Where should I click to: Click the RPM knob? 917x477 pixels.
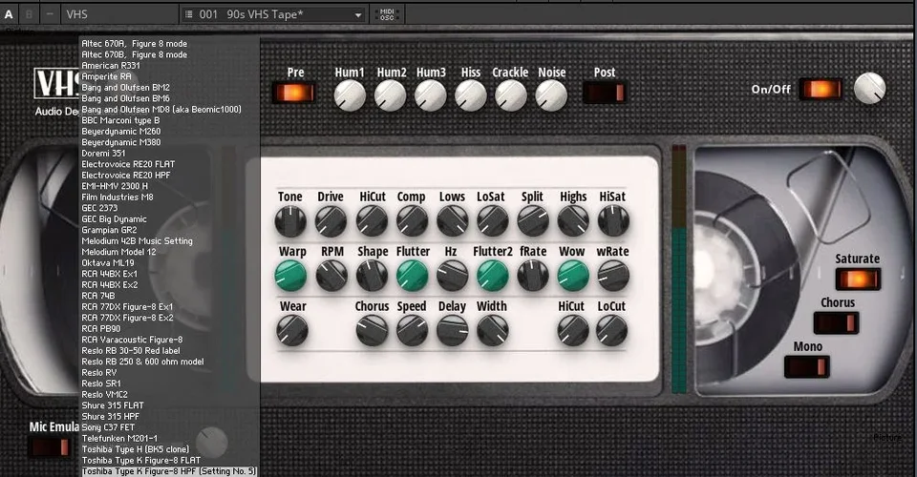click(x=331, y=276)
